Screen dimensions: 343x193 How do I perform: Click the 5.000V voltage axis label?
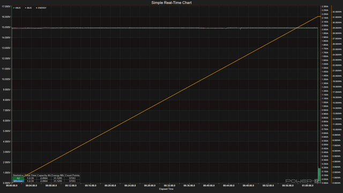click(6, 131)
